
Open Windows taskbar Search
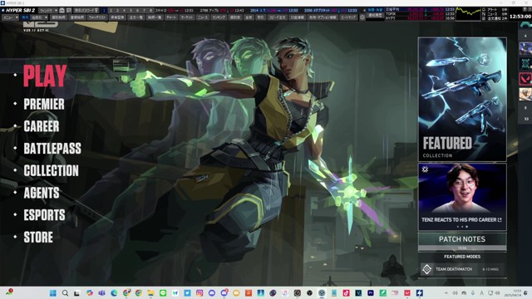(x=65, y=293)
